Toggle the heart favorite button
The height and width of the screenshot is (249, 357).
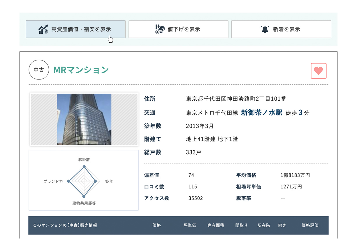click(319, 71)
